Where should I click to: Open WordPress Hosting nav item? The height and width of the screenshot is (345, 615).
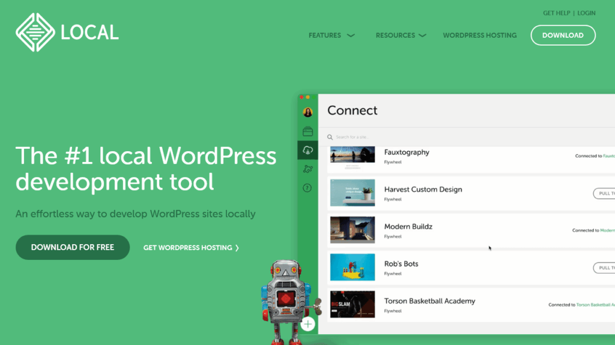tap(480, 35)
